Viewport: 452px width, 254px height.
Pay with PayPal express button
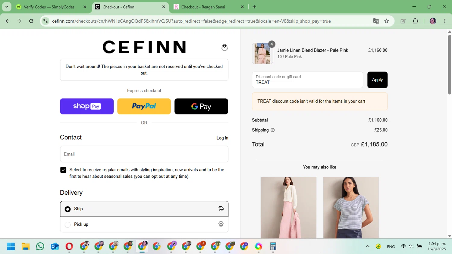144,106
